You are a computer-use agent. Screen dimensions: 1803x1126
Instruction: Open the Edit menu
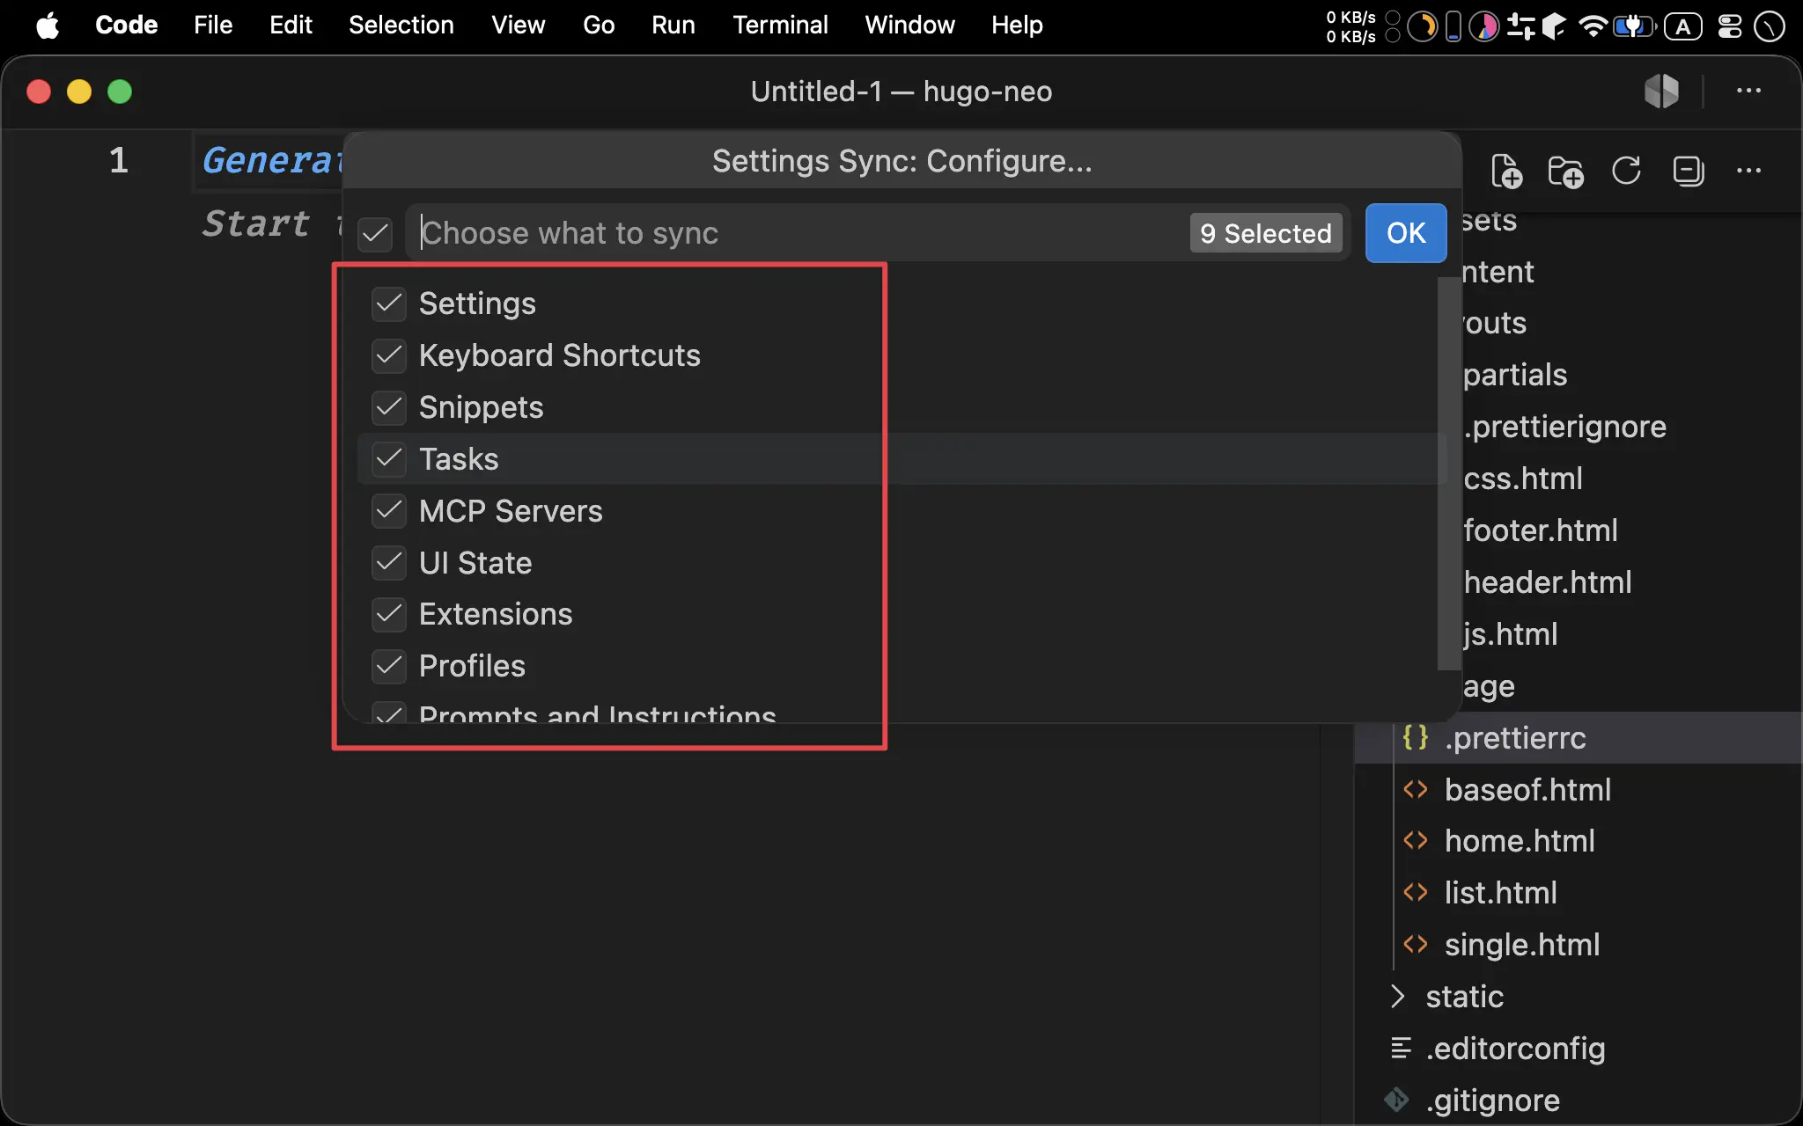click(291, 25)
